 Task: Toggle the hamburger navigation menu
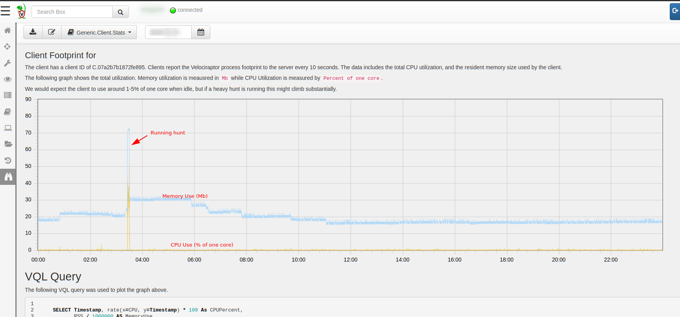6,11
